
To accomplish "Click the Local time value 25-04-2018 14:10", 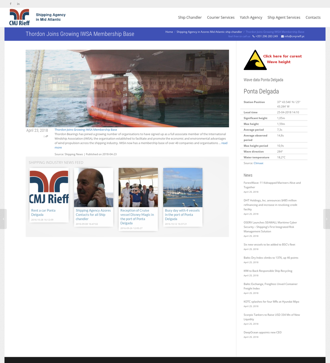I will tap(288, 112).
